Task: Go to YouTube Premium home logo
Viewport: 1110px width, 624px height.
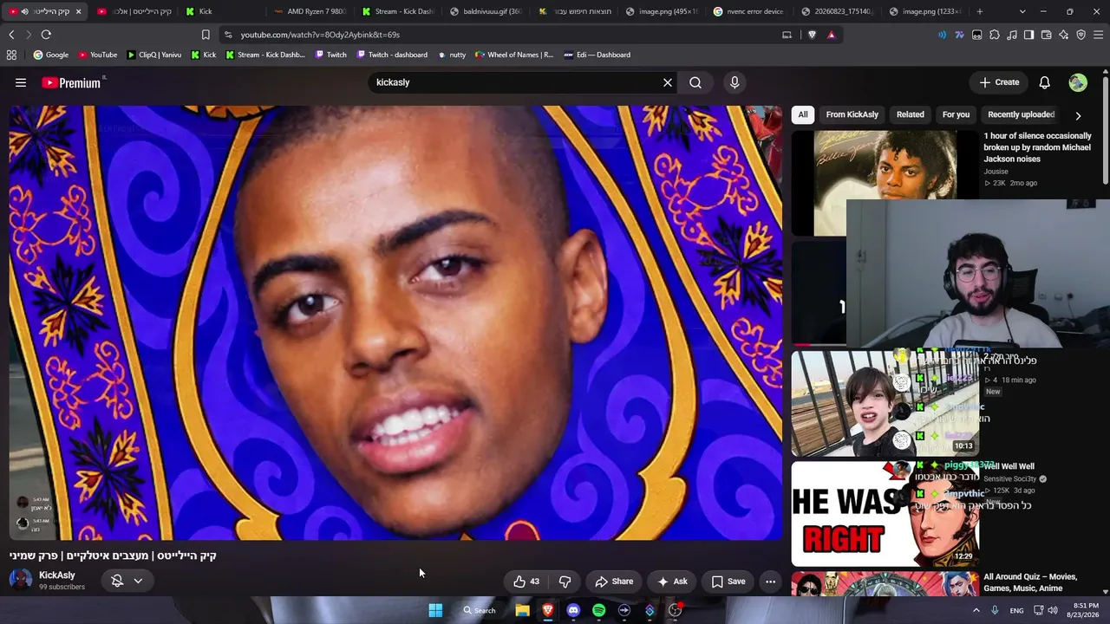Action: (x=73, y=82)
